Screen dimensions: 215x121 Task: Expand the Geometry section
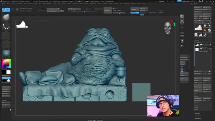coord(198,113)
